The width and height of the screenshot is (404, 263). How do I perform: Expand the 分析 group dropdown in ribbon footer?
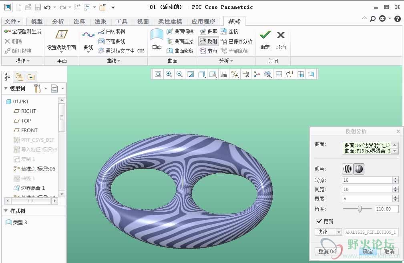(226, 61)
